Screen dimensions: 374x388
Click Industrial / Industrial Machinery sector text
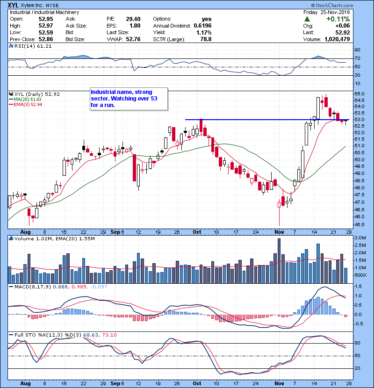[x=44, y=12]
